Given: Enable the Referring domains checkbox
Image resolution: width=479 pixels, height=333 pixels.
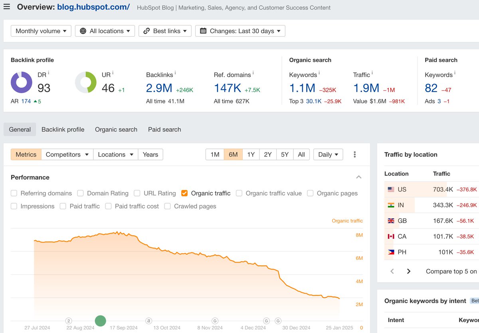Looking at the screenshot, I should tap(14, 193).
